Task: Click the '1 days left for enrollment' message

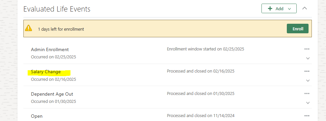Action: pos(61,29)
